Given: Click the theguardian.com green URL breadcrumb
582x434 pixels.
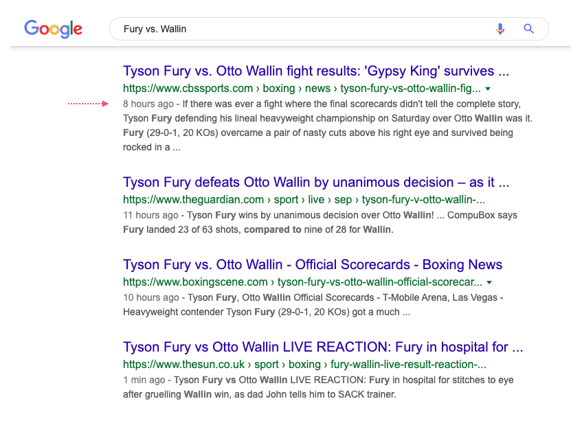Looking at the screenshot, I should 303,200.
